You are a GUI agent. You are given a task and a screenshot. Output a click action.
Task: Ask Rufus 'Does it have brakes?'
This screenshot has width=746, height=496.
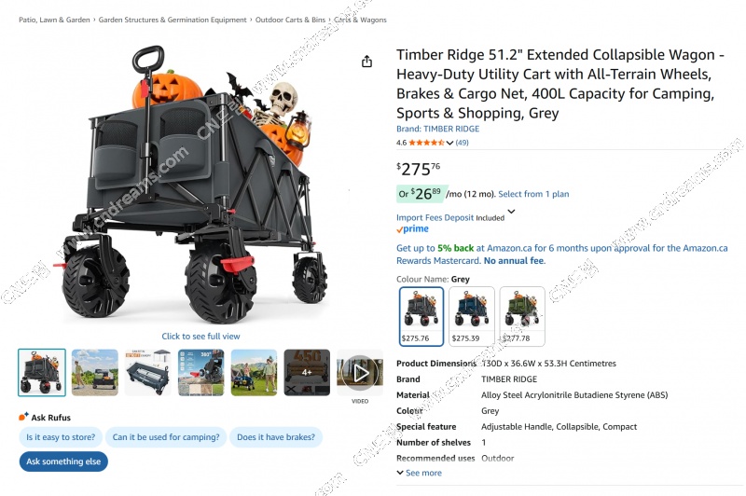(x=276, y=437)
